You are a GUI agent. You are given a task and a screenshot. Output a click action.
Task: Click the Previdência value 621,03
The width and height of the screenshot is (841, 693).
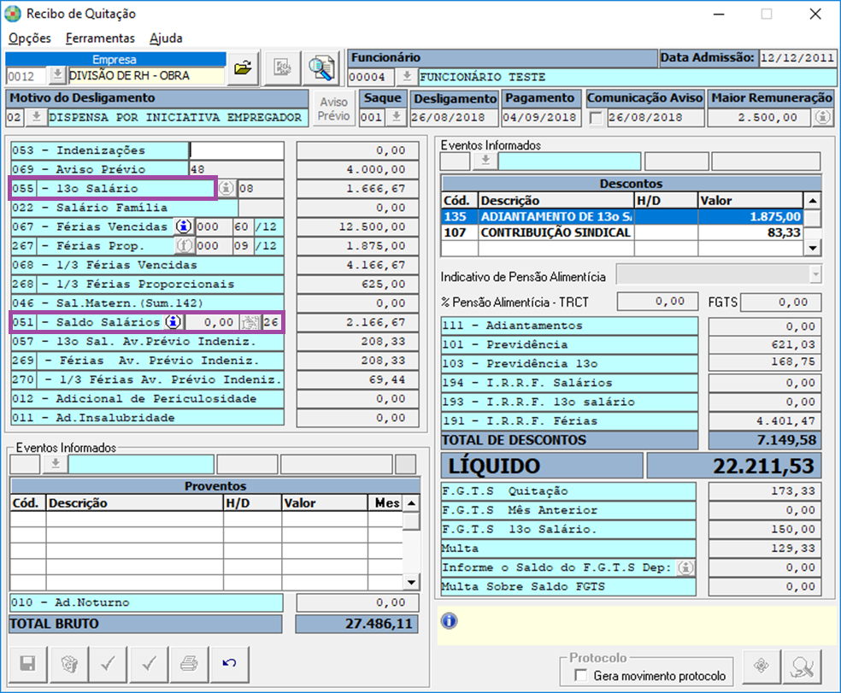pyautogui.click(x=766, y=344)
